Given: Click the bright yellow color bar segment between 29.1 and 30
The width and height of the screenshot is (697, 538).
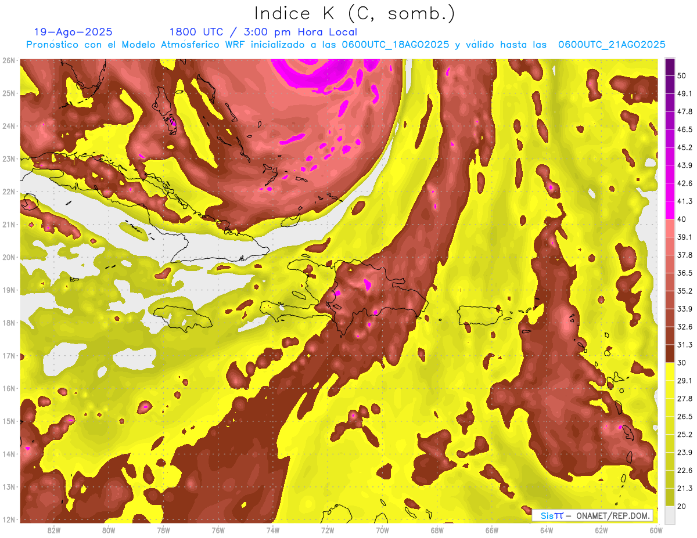Looking at the screenshot, I should click(x=670, y=371).
